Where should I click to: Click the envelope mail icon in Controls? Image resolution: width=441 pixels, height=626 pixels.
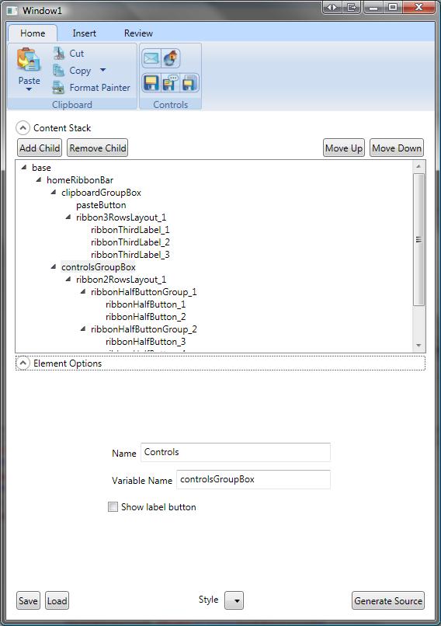pyautogui.click(x=151, y=58)
